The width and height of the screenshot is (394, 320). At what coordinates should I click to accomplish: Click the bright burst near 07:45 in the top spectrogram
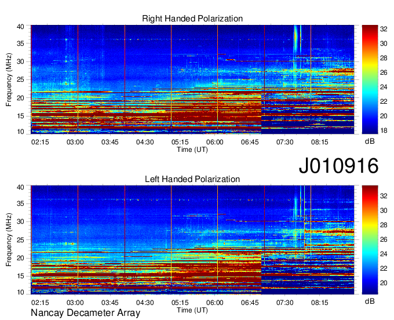(296, 38)
